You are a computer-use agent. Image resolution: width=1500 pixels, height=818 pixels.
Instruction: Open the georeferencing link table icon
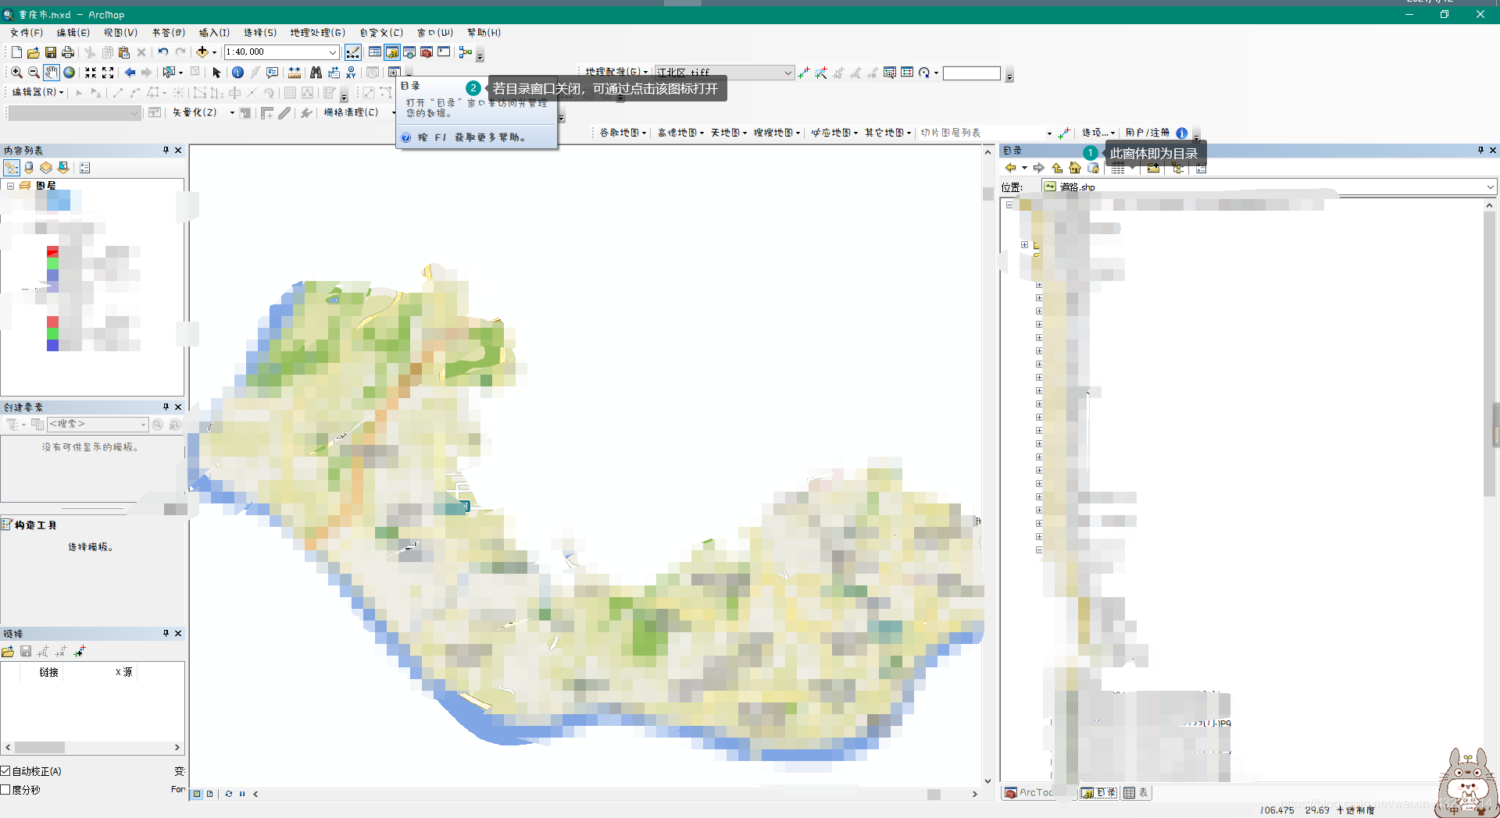tap(907, 73)
